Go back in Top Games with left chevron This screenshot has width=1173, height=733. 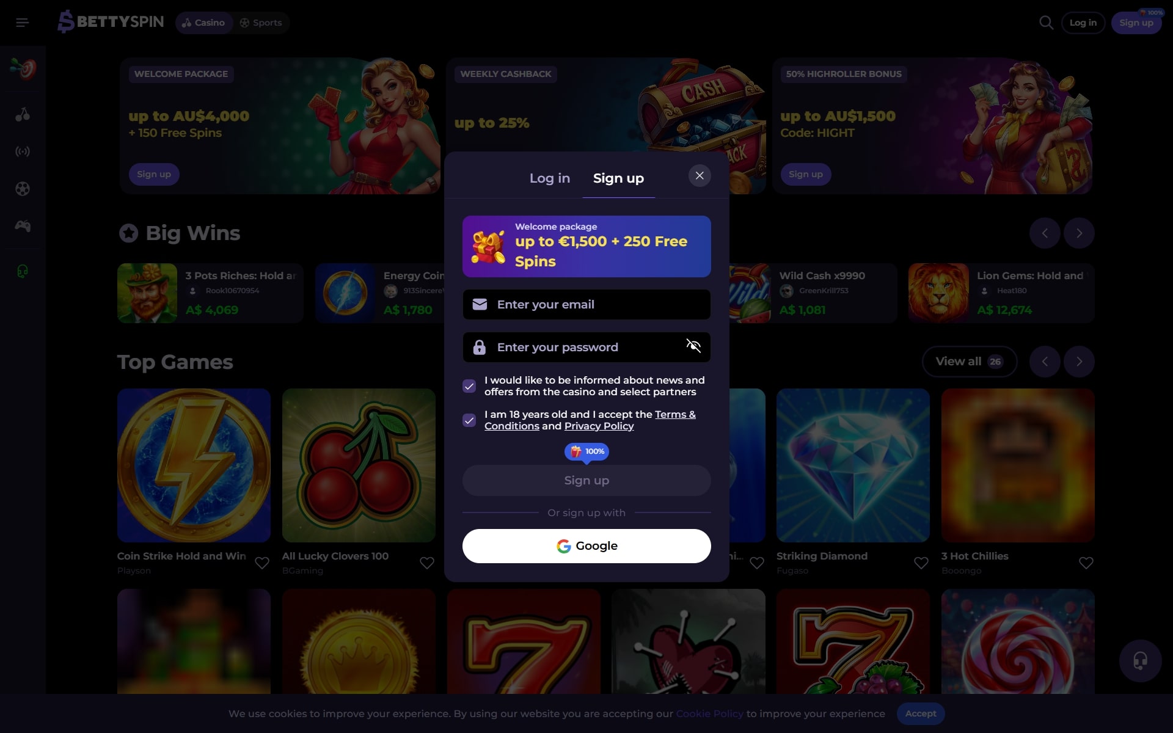tap(1045, 362)
